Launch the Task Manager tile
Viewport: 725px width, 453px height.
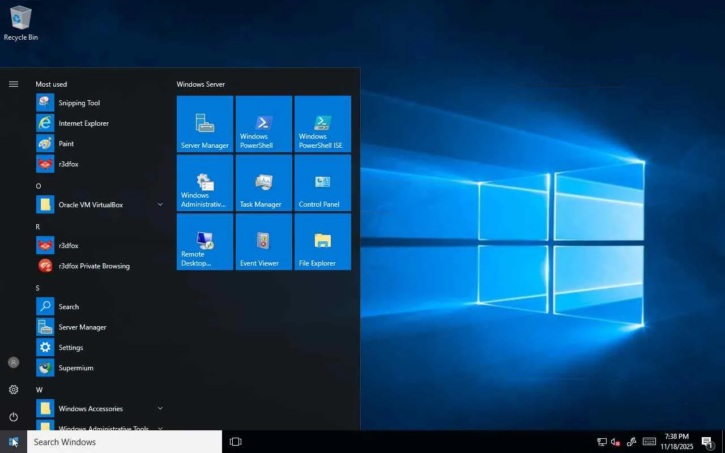(264, 183)
